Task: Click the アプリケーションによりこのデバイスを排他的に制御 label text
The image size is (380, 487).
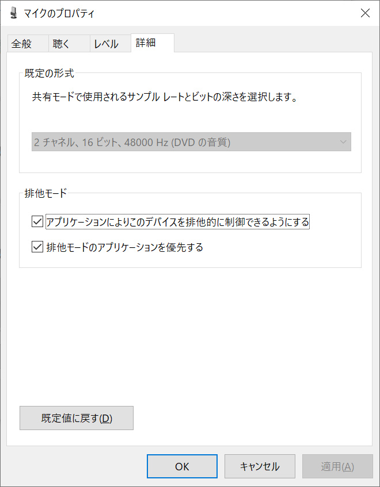Action: pyautogui.click(x=177, y=221)
